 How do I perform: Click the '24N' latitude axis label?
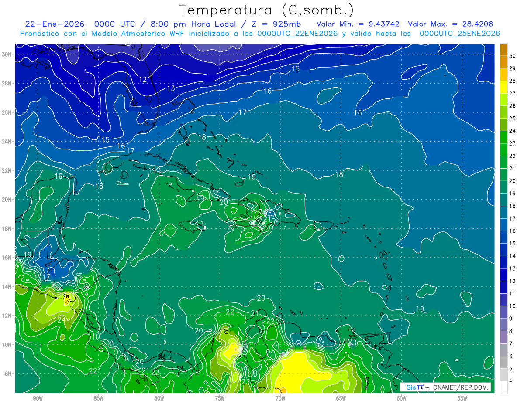pos(7,141)
